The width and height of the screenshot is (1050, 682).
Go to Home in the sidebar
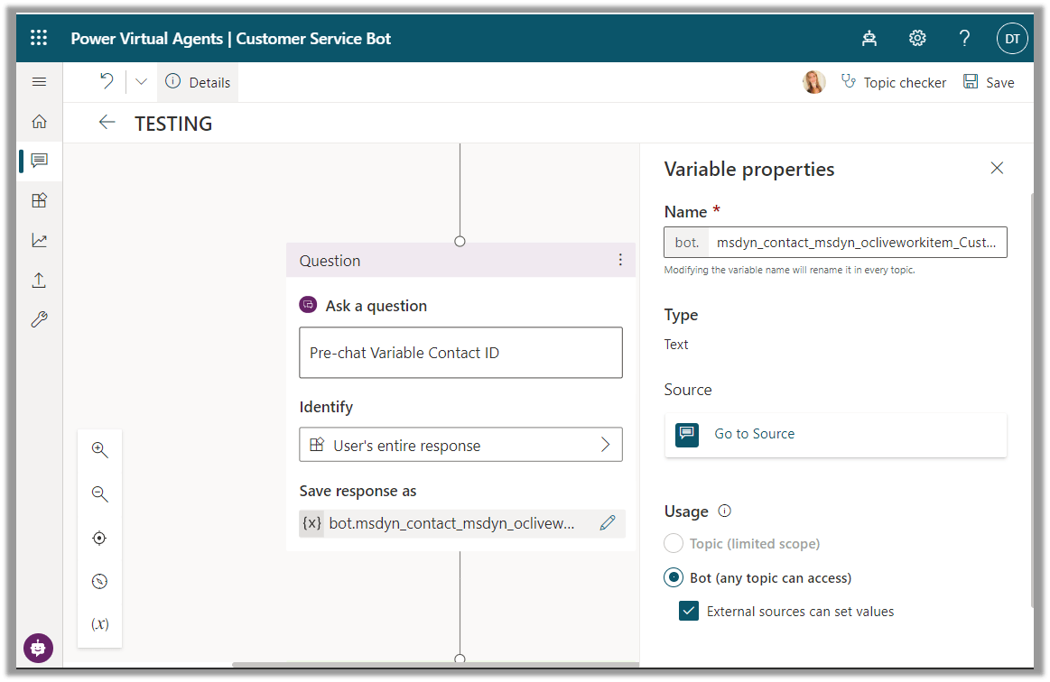[40, 121]
